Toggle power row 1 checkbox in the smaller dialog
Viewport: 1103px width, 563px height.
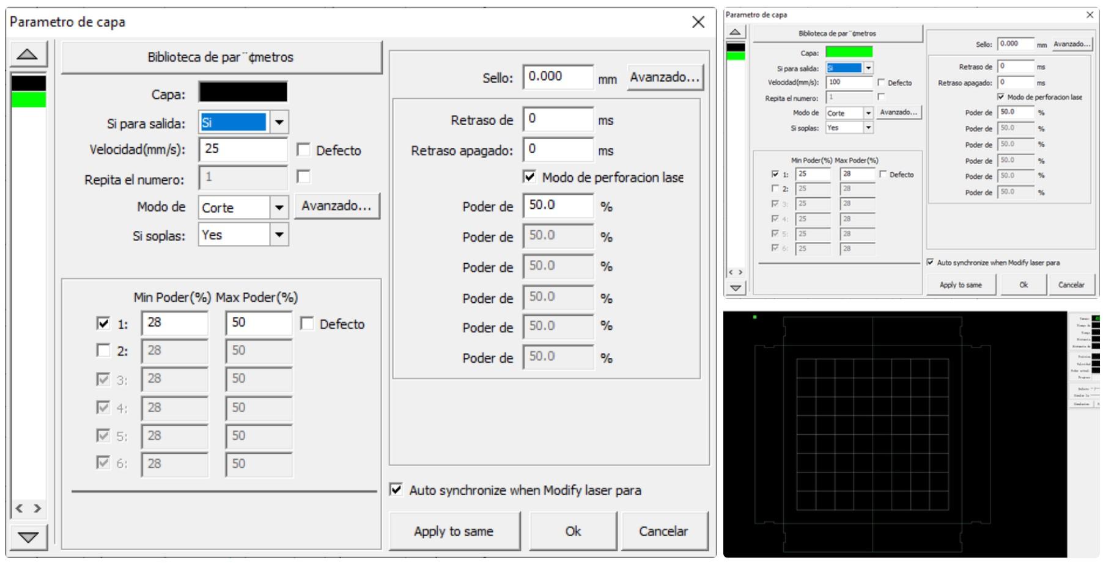(775, 174)
